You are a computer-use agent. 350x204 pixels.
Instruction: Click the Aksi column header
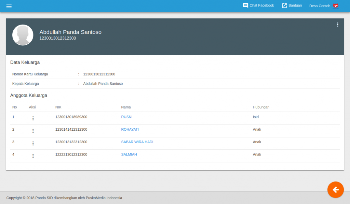point(32,107)
